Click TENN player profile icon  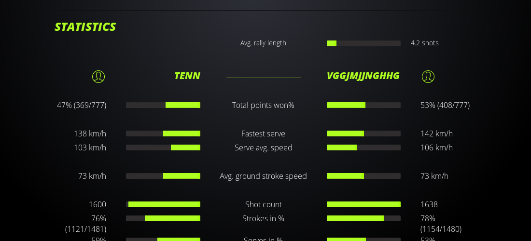point(98,76)
